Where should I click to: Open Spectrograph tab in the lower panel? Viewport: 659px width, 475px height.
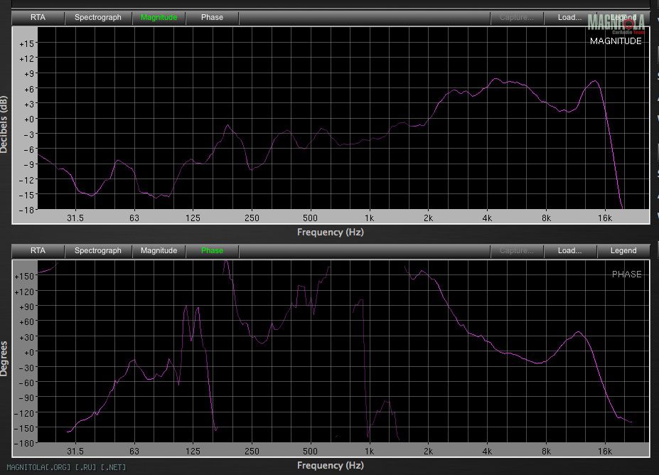point(98,250)
